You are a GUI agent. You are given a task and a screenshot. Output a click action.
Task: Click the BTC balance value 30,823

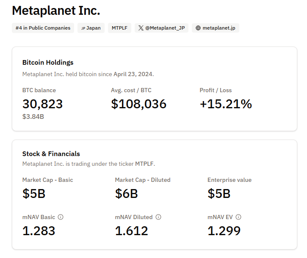42,104
